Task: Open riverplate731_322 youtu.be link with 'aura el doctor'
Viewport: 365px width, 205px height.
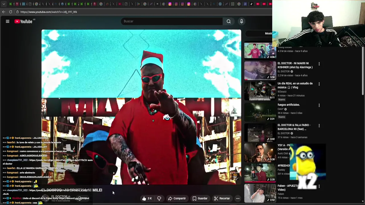Action: tap(61, 160)
